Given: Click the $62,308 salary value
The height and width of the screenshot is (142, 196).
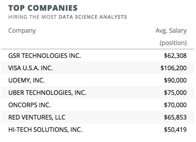Looking at the screenshot, I should click(175, 56).
